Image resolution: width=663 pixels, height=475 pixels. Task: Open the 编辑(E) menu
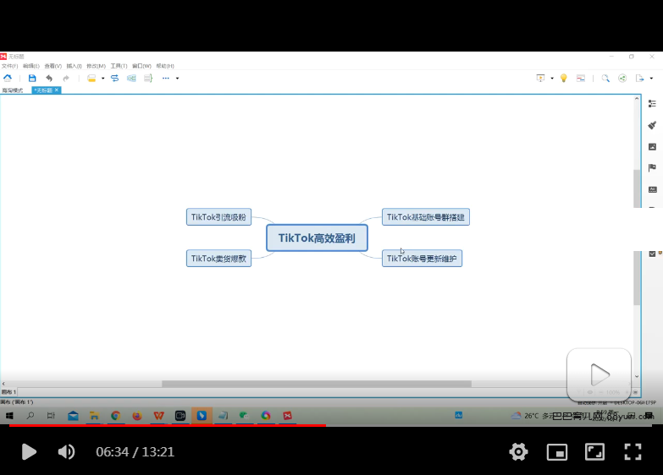pos(30,66)
